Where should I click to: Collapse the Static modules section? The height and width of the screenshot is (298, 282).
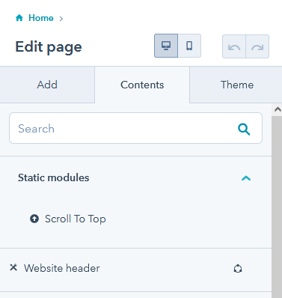[246, 178]
